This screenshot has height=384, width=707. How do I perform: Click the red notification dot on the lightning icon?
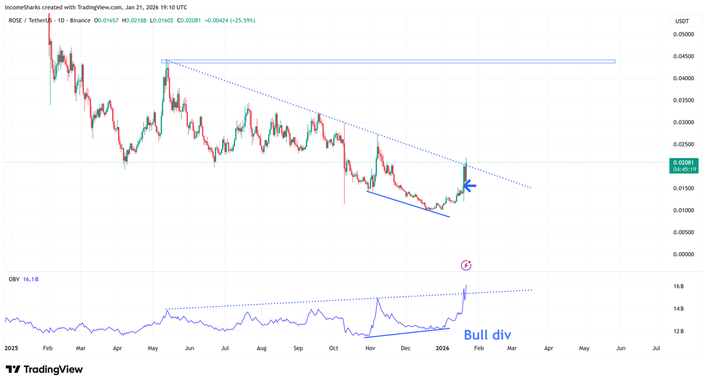470,261
